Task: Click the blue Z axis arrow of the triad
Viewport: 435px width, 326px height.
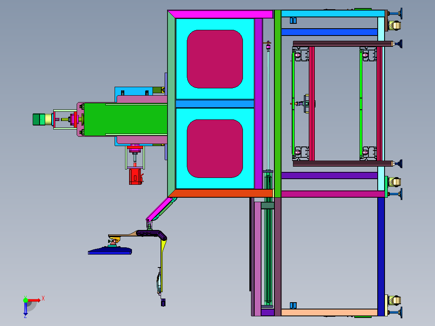Action: [25, 309]
